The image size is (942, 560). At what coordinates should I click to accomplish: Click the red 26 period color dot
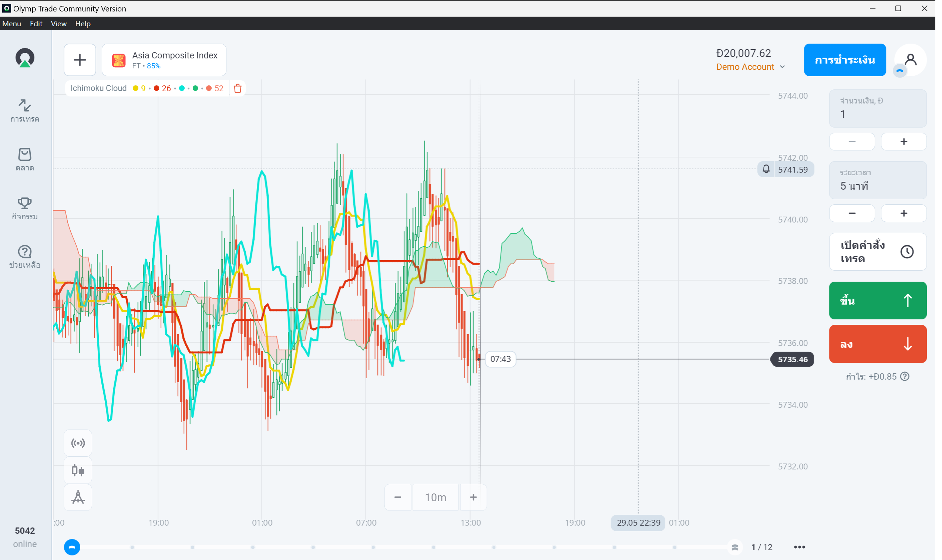click(157, 88)
